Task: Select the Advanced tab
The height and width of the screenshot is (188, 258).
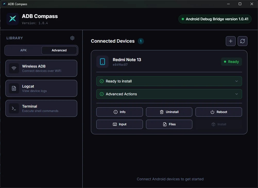Action: pos(59,50)
